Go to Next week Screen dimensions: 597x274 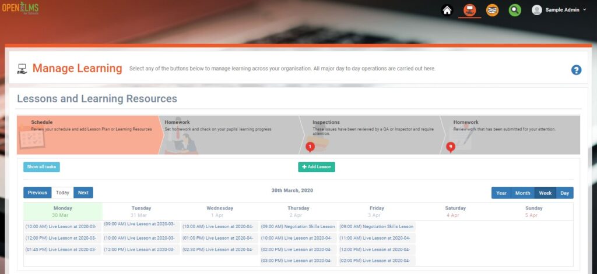[83, 193]
